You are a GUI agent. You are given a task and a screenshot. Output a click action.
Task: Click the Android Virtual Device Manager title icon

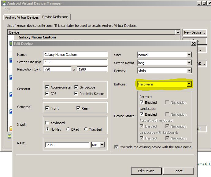[x=4, y=3]
